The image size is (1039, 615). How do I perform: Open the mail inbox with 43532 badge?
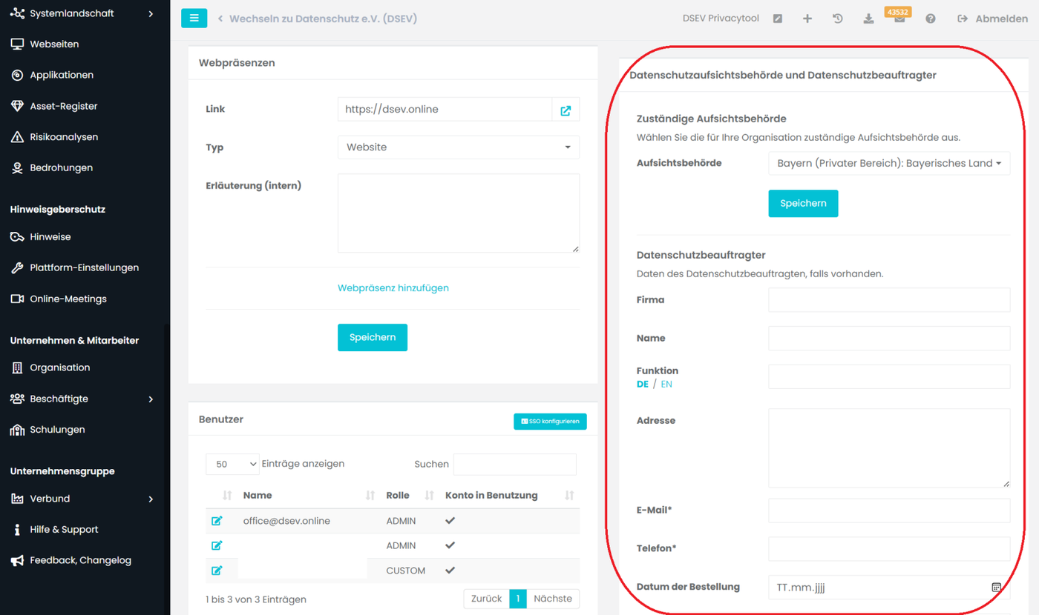(899, 19)
